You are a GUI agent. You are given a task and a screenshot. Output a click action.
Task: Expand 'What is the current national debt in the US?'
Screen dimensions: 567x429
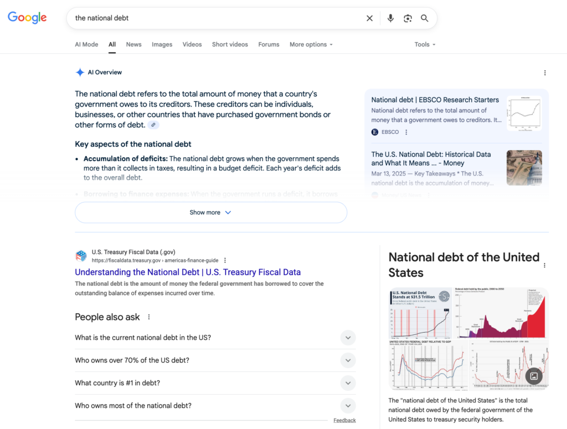(x=215, y=338)
